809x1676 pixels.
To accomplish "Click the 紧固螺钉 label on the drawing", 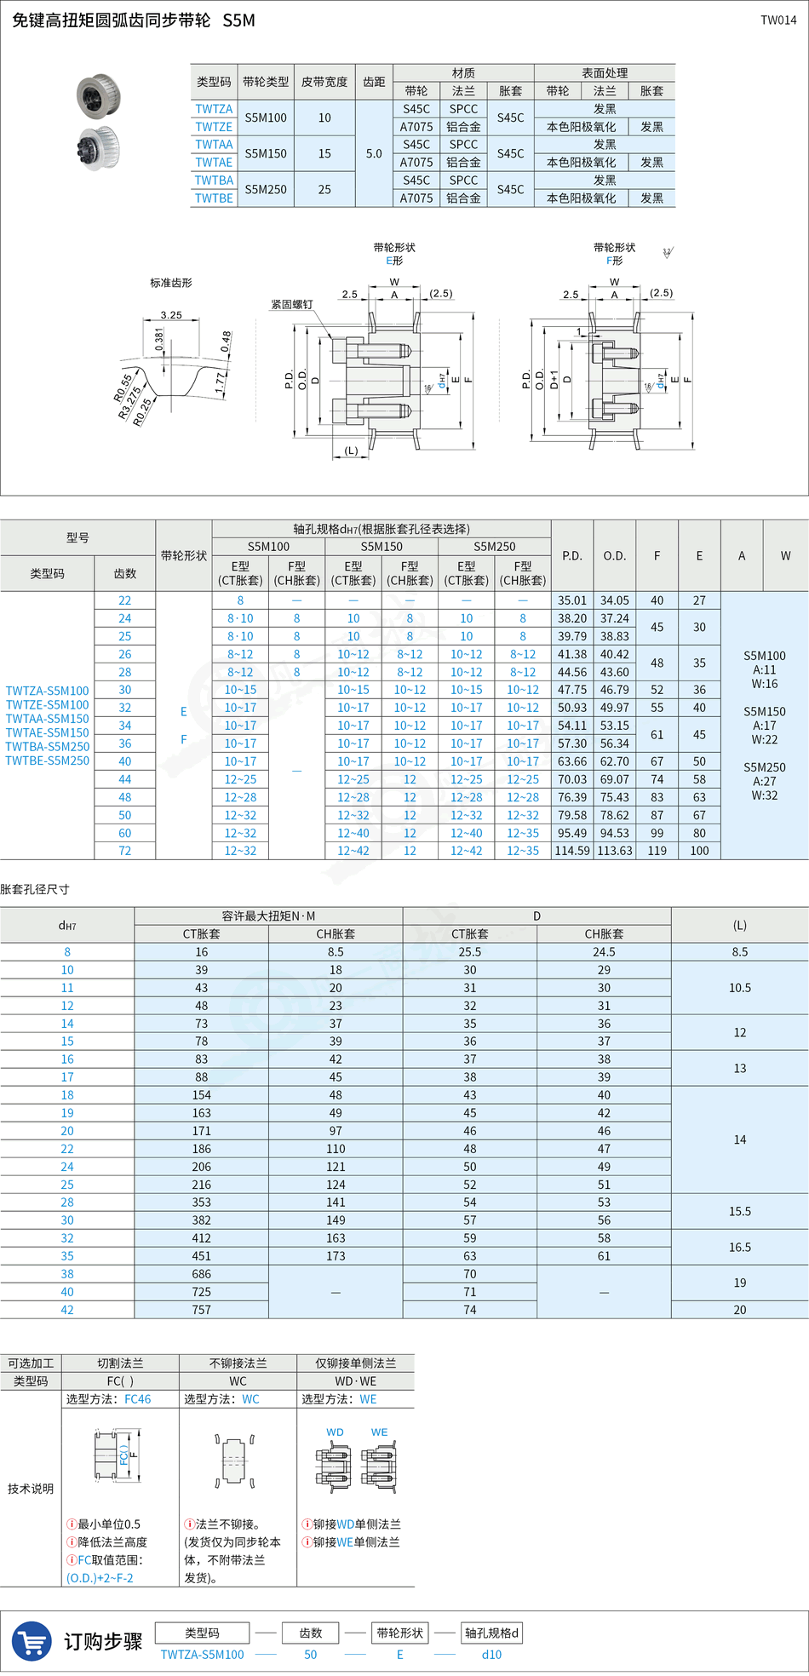I will click(x=292, y=304).
